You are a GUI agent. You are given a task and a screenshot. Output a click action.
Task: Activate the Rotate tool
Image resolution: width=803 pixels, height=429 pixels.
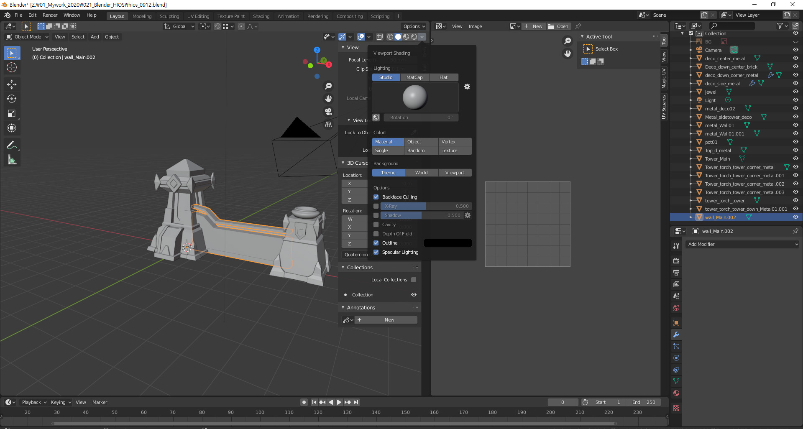[x=12, y=99]
